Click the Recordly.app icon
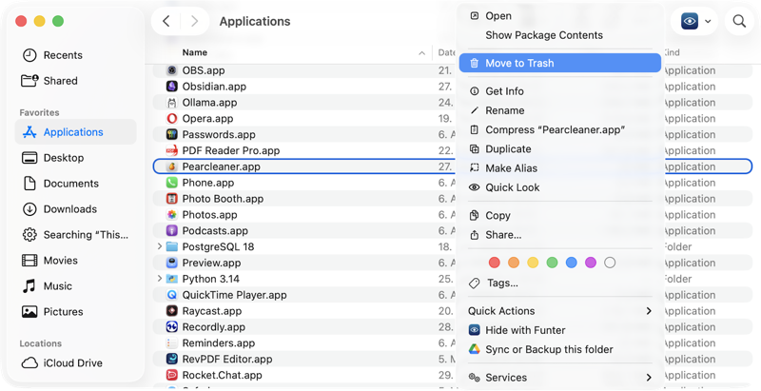The width and height of the screenshot is (761, 391). (x=172, y=326)
